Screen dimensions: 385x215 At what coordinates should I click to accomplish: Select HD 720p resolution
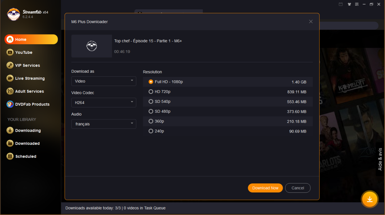click(151, 92)
